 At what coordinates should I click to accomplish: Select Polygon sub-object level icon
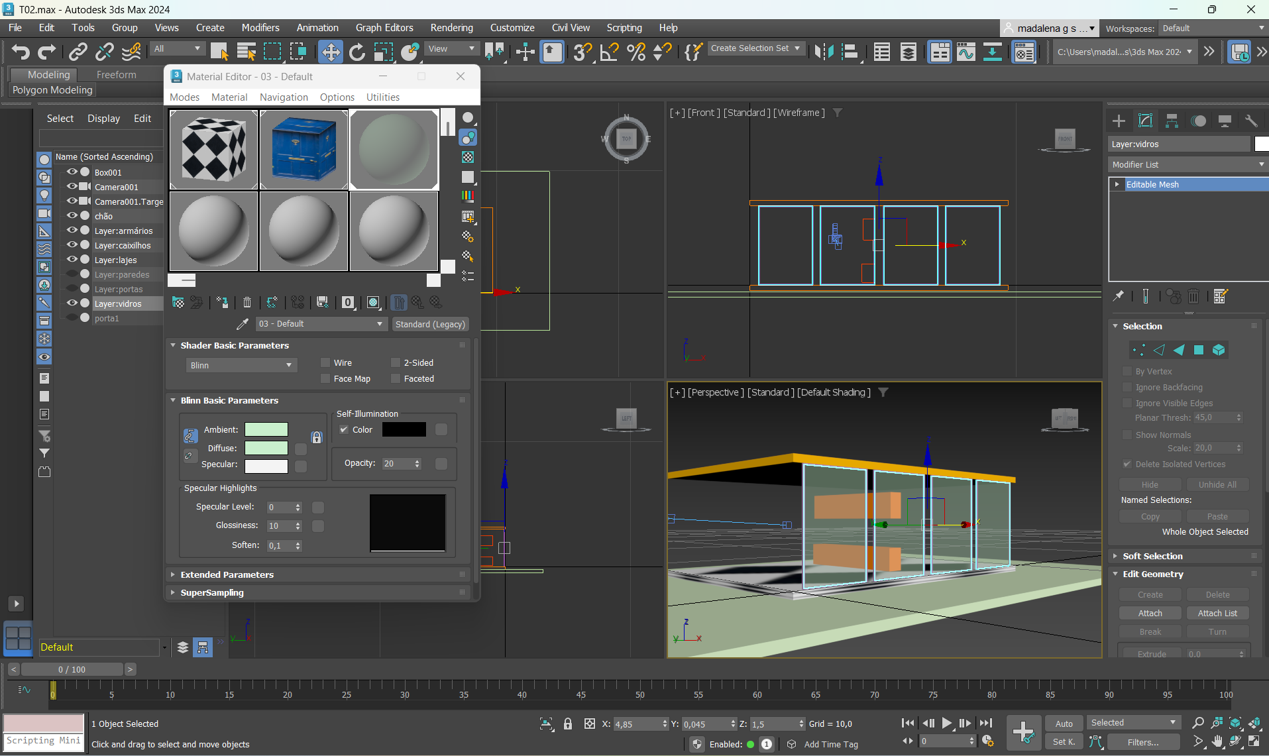pos(1199,350)
